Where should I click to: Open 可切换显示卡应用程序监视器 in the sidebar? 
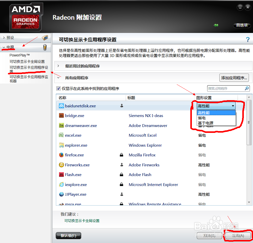[29, 79]
